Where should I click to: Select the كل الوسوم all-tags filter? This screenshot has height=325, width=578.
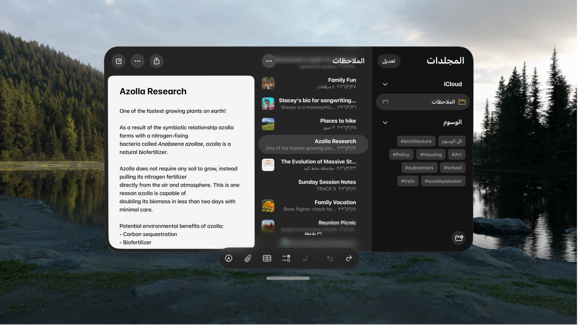[452, 141]
